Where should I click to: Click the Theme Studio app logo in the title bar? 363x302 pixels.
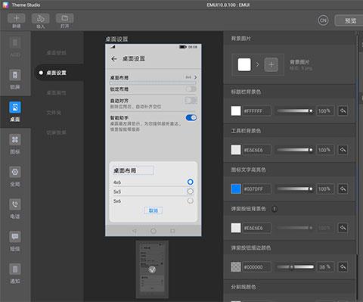(x=5, y=5)
